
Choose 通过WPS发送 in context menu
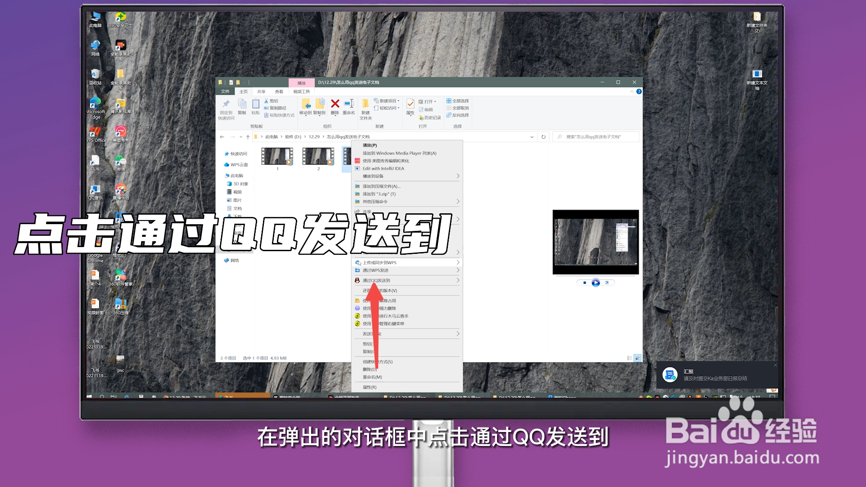click(407, 271)
